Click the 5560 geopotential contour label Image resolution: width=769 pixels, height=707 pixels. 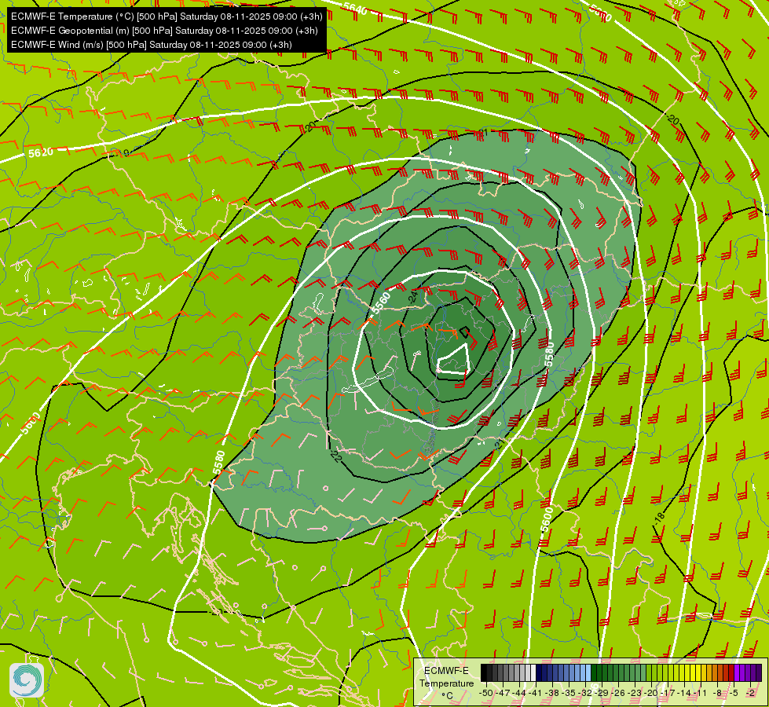[381, 302]
